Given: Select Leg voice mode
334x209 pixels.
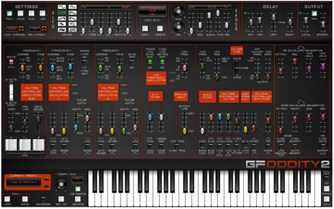Looking at the screenshot, I should (43, 14).
